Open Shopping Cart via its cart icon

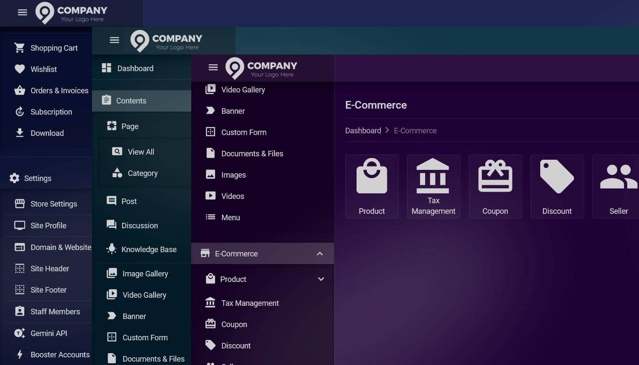pyautogui.click(x=20, y=48)
